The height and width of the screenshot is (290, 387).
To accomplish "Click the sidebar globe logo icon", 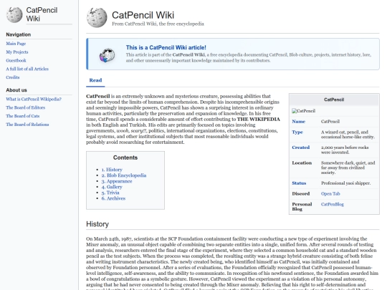I will (14, 14).
